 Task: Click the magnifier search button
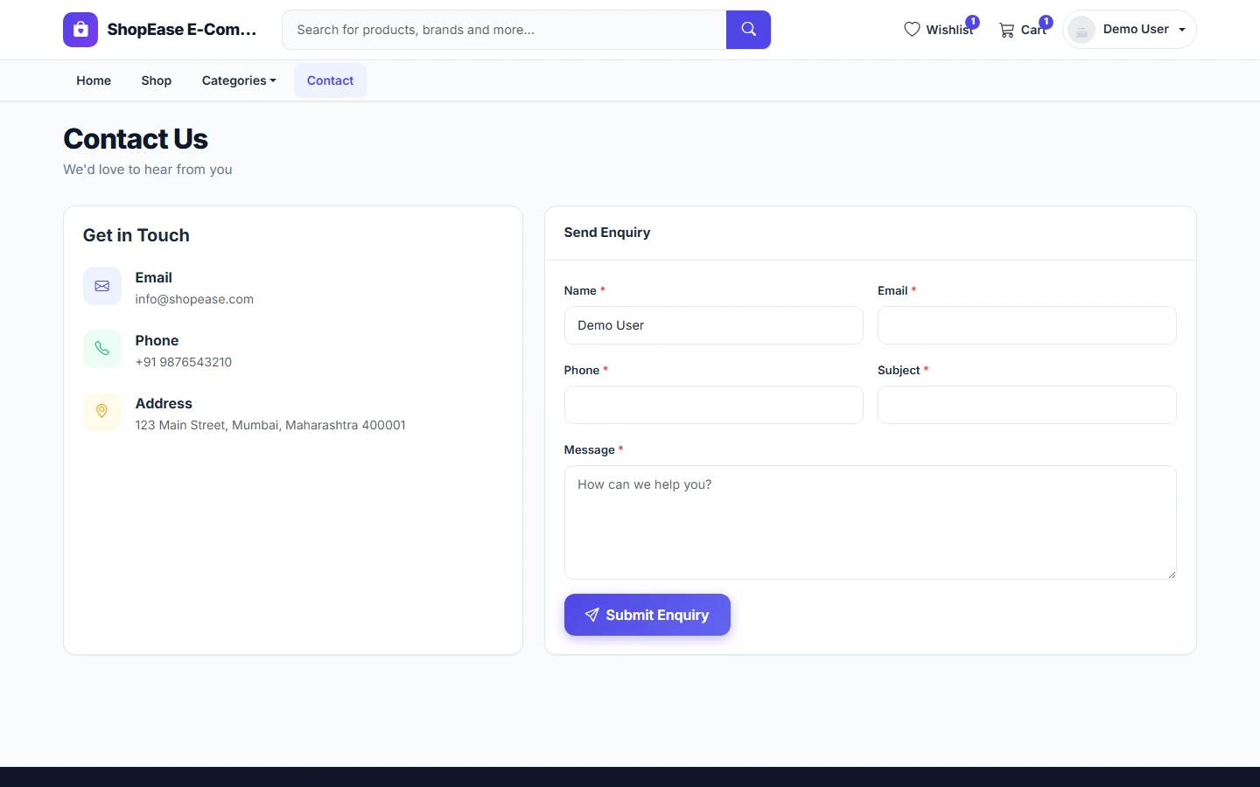[x=748, y=30]
